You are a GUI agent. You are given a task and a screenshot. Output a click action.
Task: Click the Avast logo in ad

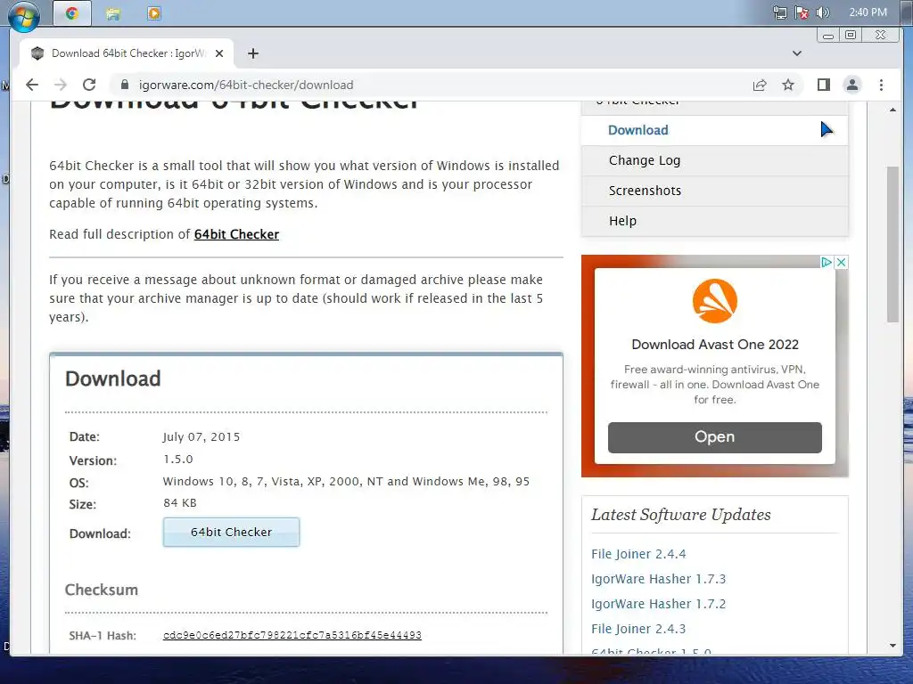[714, 301]
